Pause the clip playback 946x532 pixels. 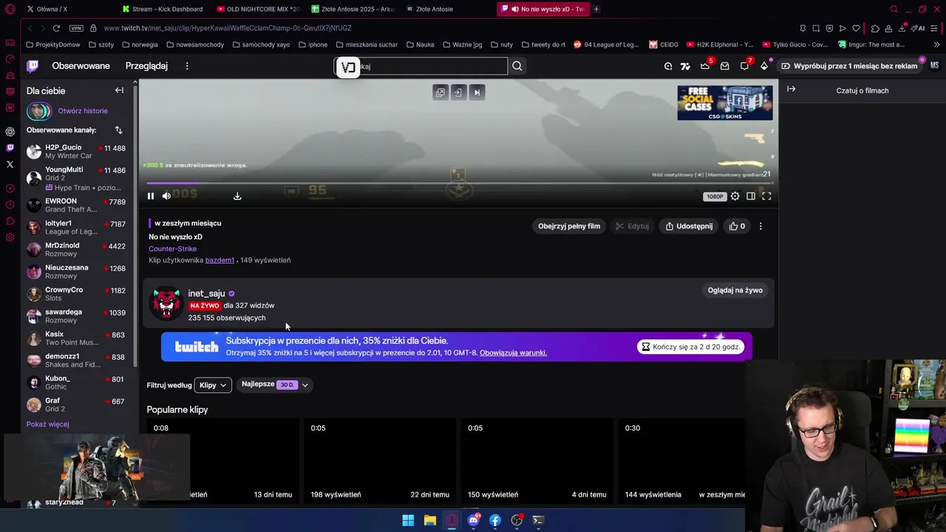coord(151,196)
